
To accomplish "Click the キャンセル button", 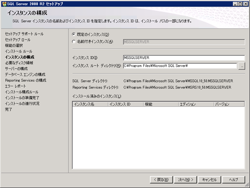I will pyautogui.click(x=209, y=180).
